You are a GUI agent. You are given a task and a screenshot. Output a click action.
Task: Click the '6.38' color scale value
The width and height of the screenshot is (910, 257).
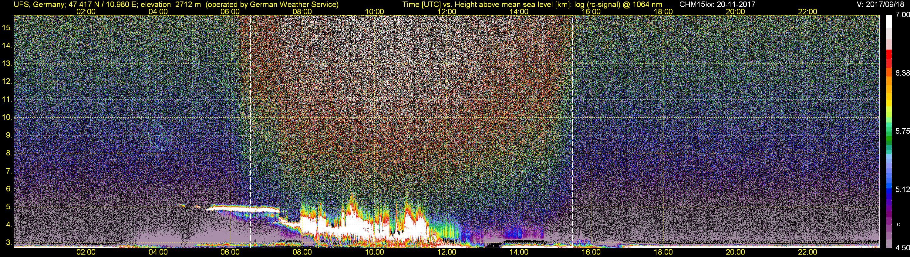pyautogui.click(x=903, y=73)
